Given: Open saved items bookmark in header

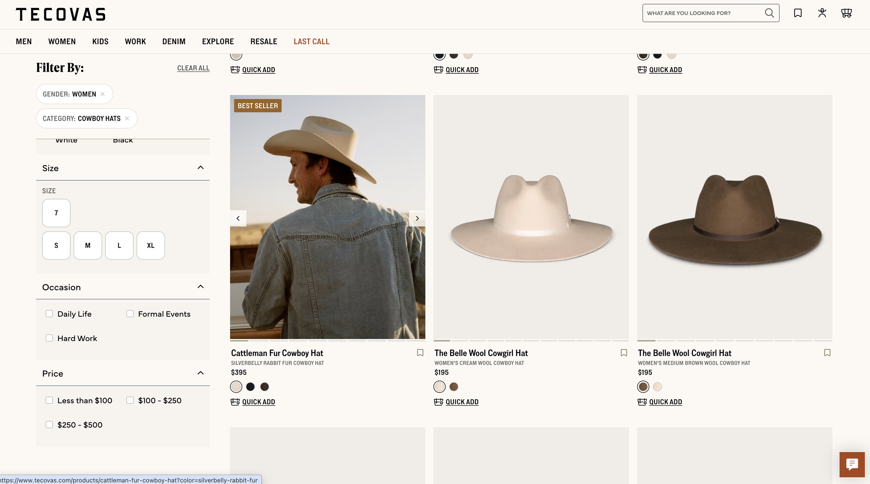Looking at the screenshot, I should point(798,13).
